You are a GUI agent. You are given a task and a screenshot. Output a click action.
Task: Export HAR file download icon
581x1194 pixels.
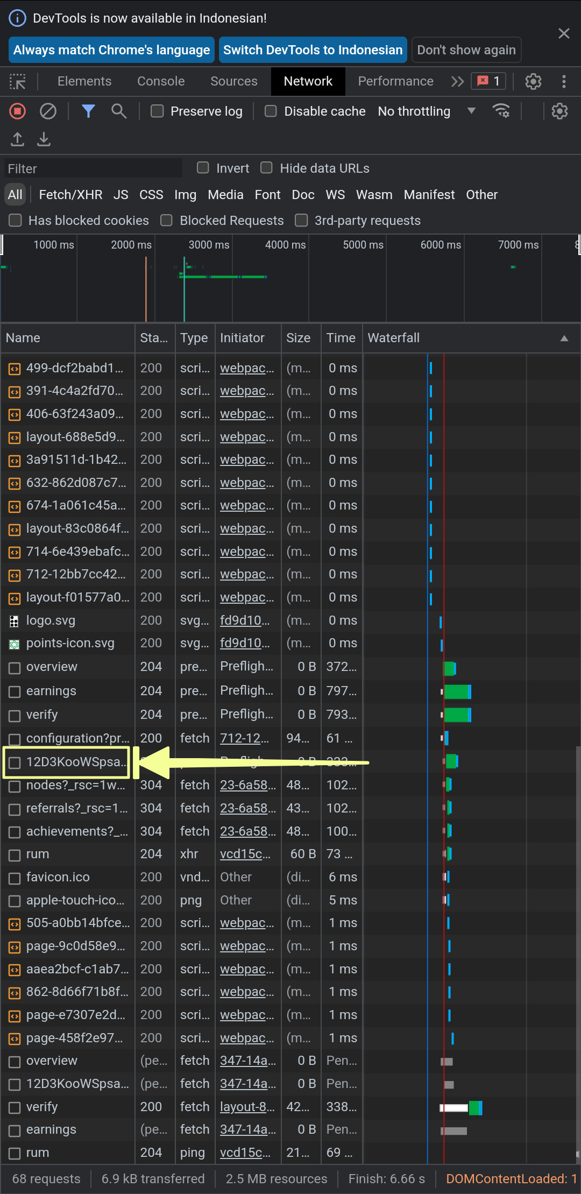click(44, 139)
